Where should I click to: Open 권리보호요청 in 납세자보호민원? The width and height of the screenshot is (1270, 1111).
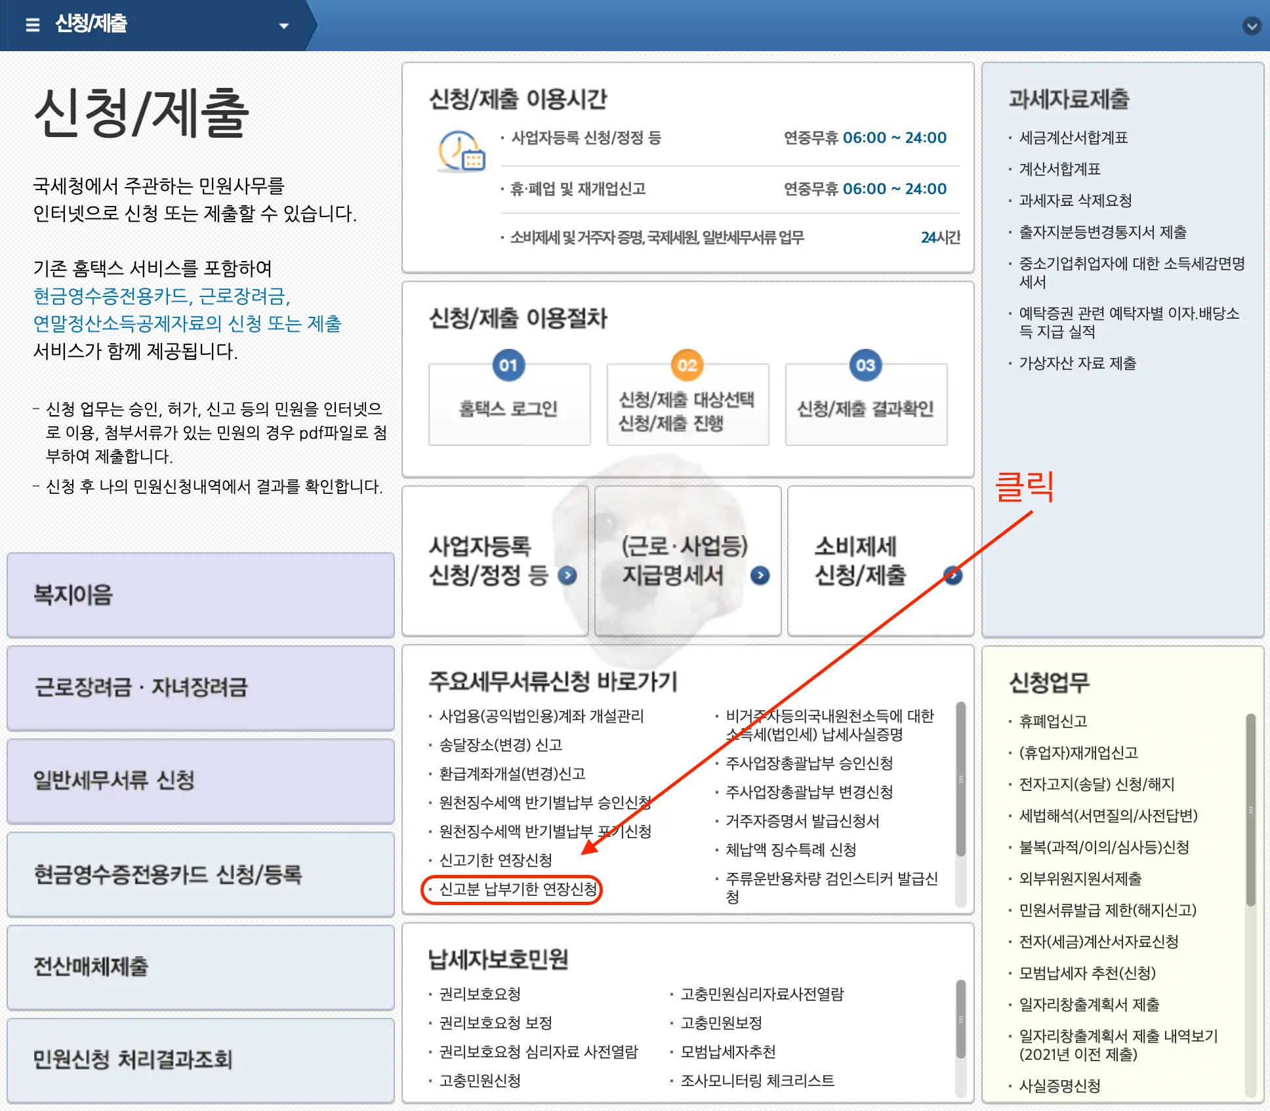(x=481, y=994)
